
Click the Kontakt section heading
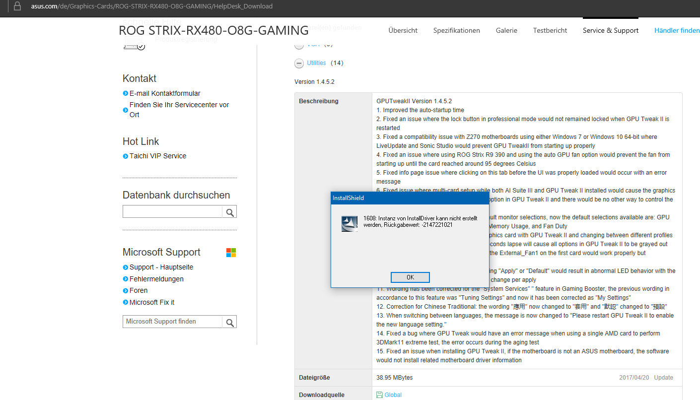[x=140, y=78]
